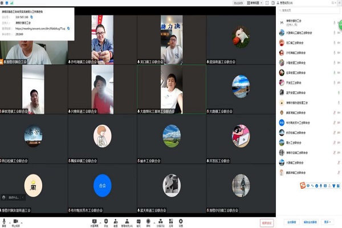Open the Sogou soft keyboard icon
The image size is (342, 228).
pyautogui.click(x=325, y=186)
